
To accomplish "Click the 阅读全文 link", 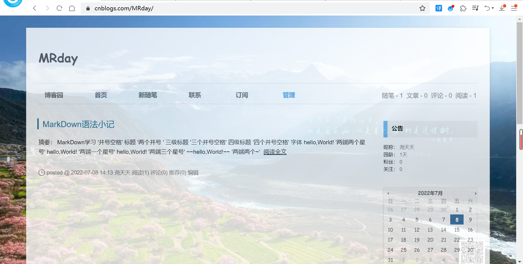I will (x=275, y=152).
